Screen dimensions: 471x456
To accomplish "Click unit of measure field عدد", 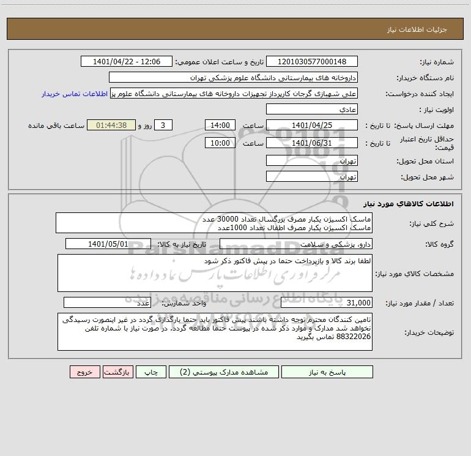I will (107, 303).
